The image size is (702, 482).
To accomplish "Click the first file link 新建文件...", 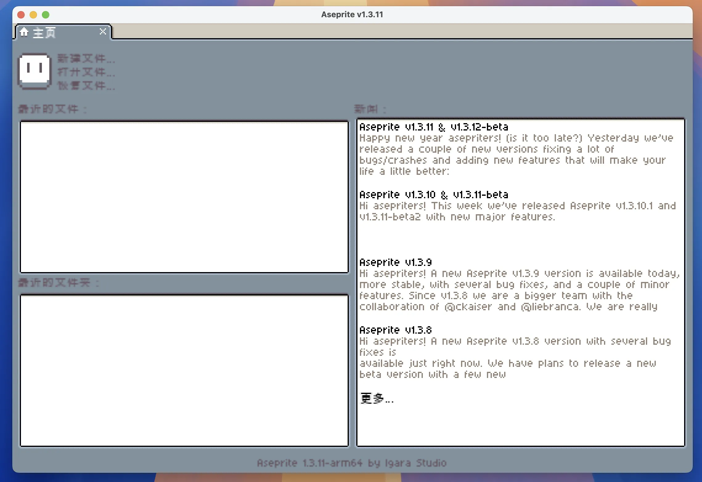I will [86, 58].
